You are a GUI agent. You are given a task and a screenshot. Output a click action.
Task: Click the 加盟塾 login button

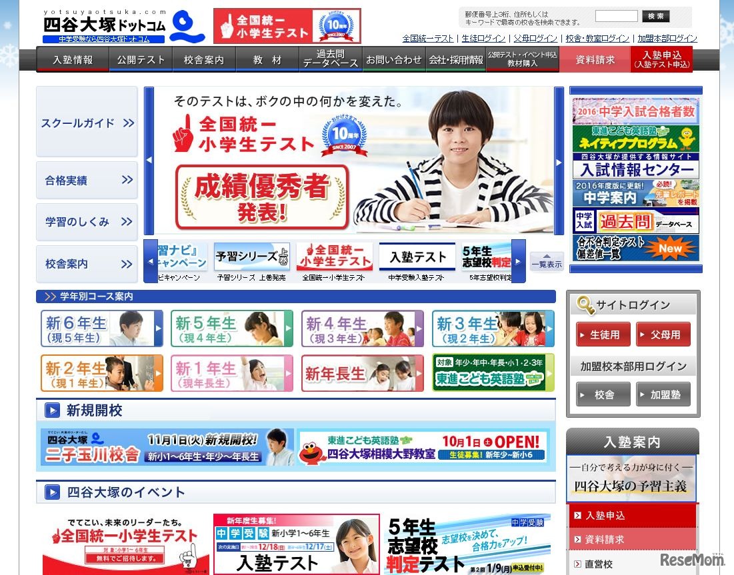point(663,394)
